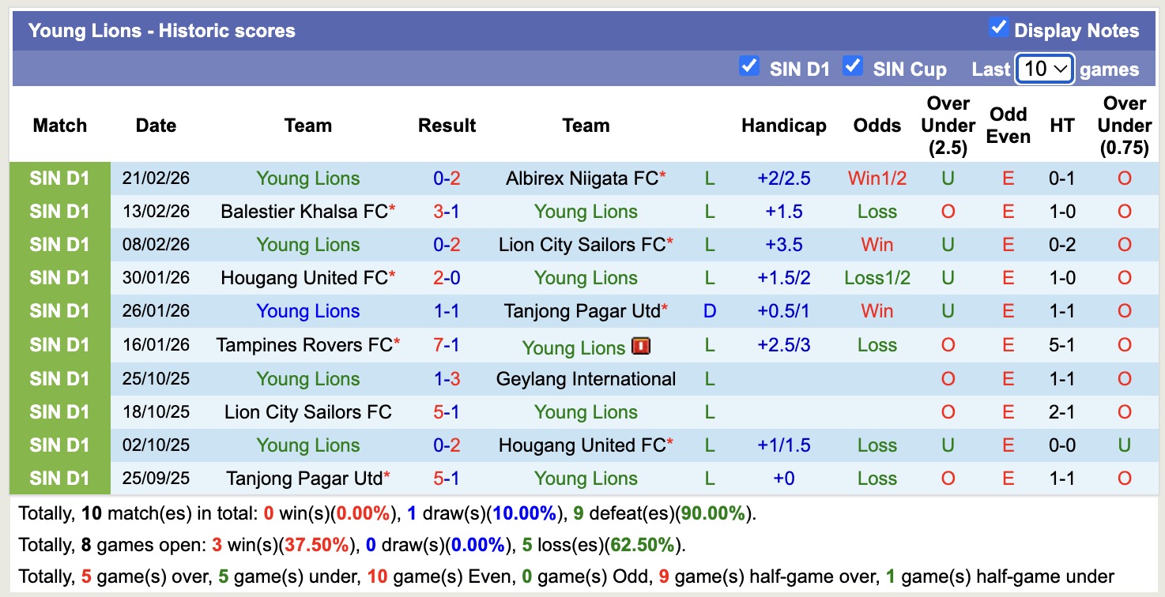Disable the SIN D1 filter checkbox
The height and width of the screenshot is (597, 1165).
(x=748, y=66)
